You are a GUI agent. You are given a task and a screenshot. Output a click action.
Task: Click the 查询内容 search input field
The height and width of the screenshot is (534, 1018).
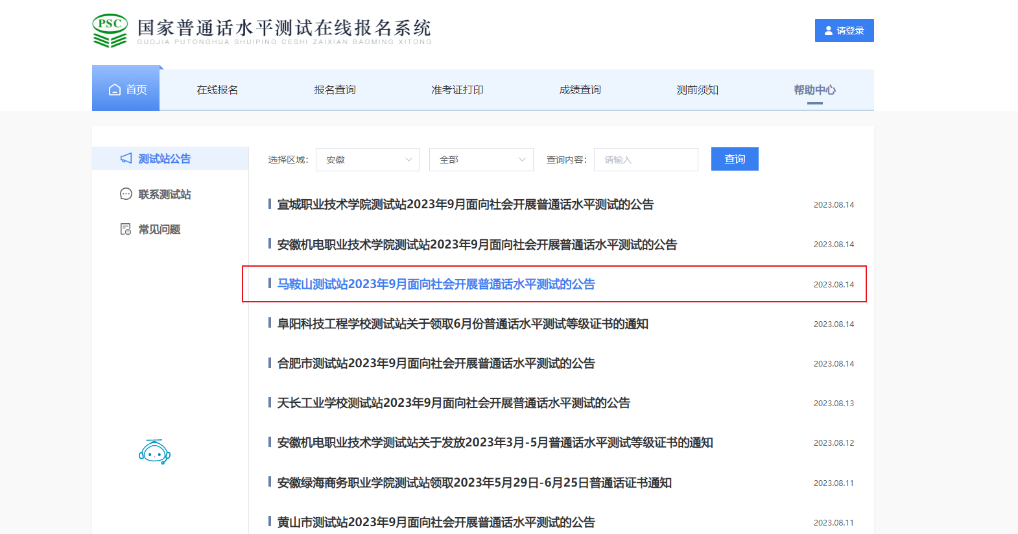[x=646, y=160]
